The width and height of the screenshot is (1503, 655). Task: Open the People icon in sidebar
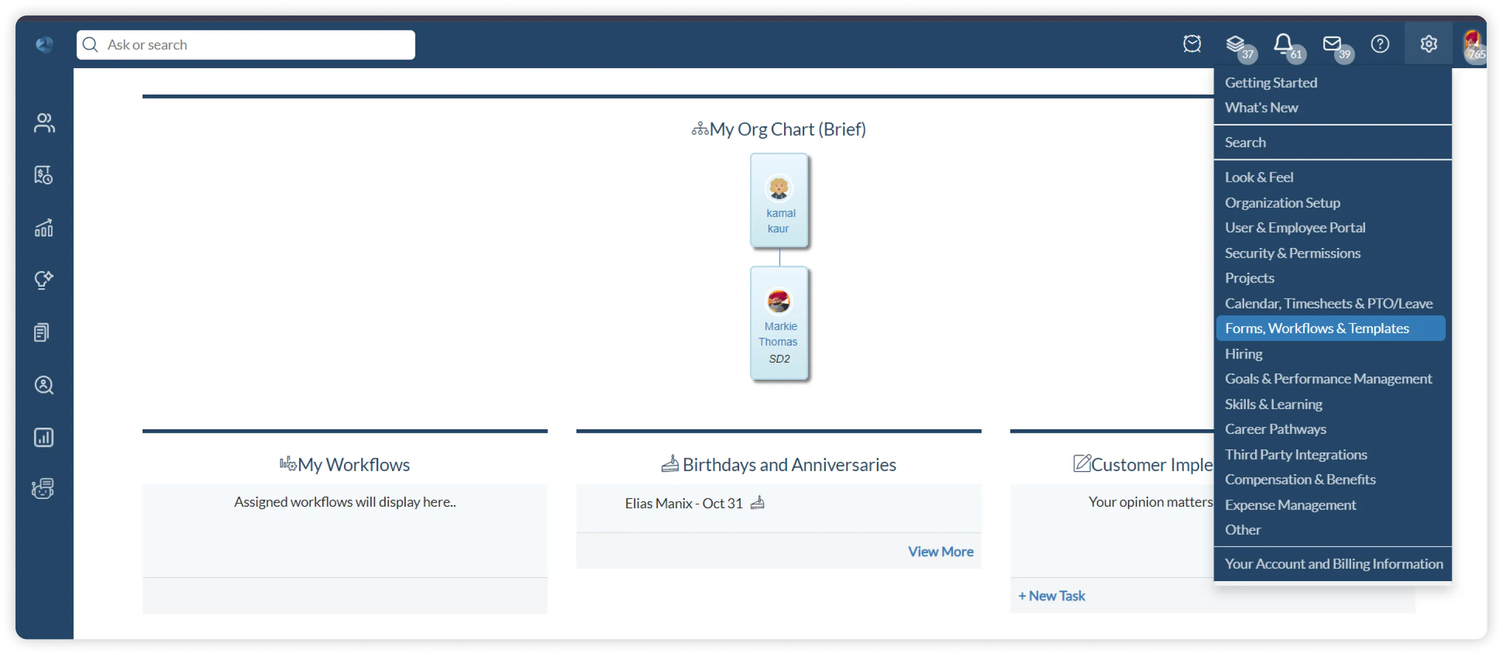click(44, 122)
